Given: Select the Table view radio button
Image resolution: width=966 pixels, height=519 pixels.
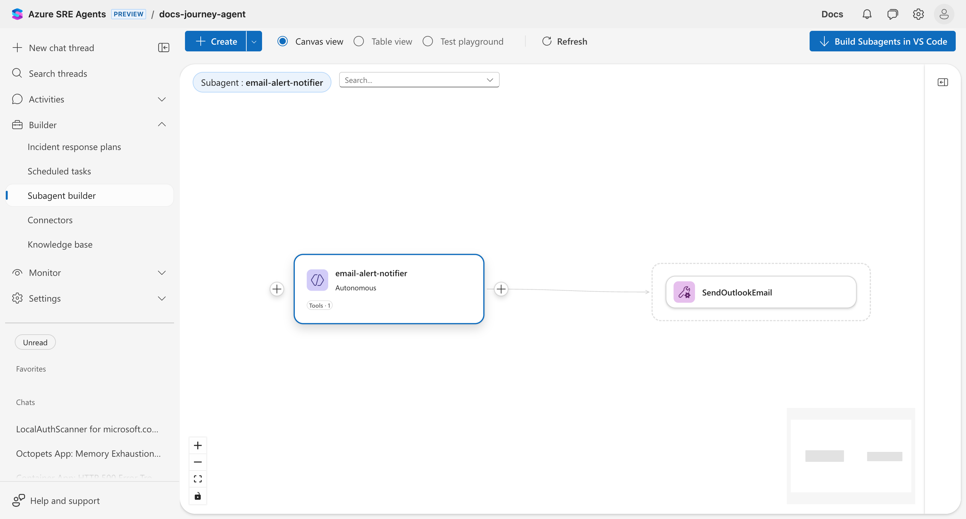Looking at the screenshot, I should point(358,41).
